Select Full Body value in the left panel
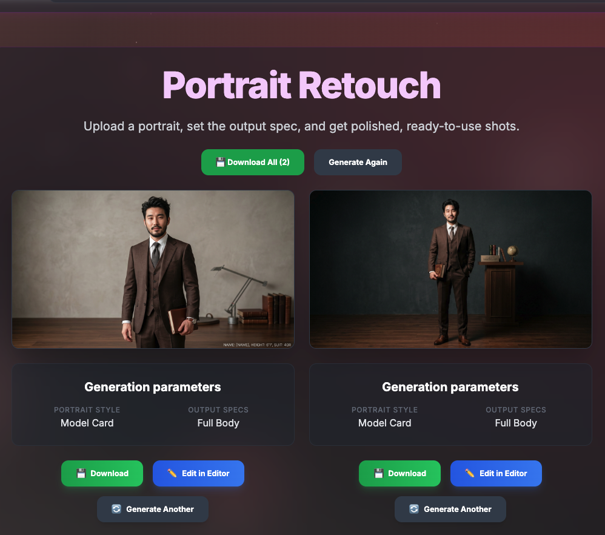The width and height of the screenshot is (605, 535). 218,423
